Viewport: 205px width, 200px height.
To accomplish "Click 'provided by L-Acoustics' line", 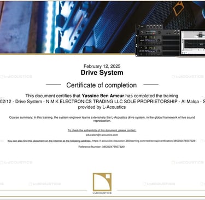I will [x=102, y=107].
